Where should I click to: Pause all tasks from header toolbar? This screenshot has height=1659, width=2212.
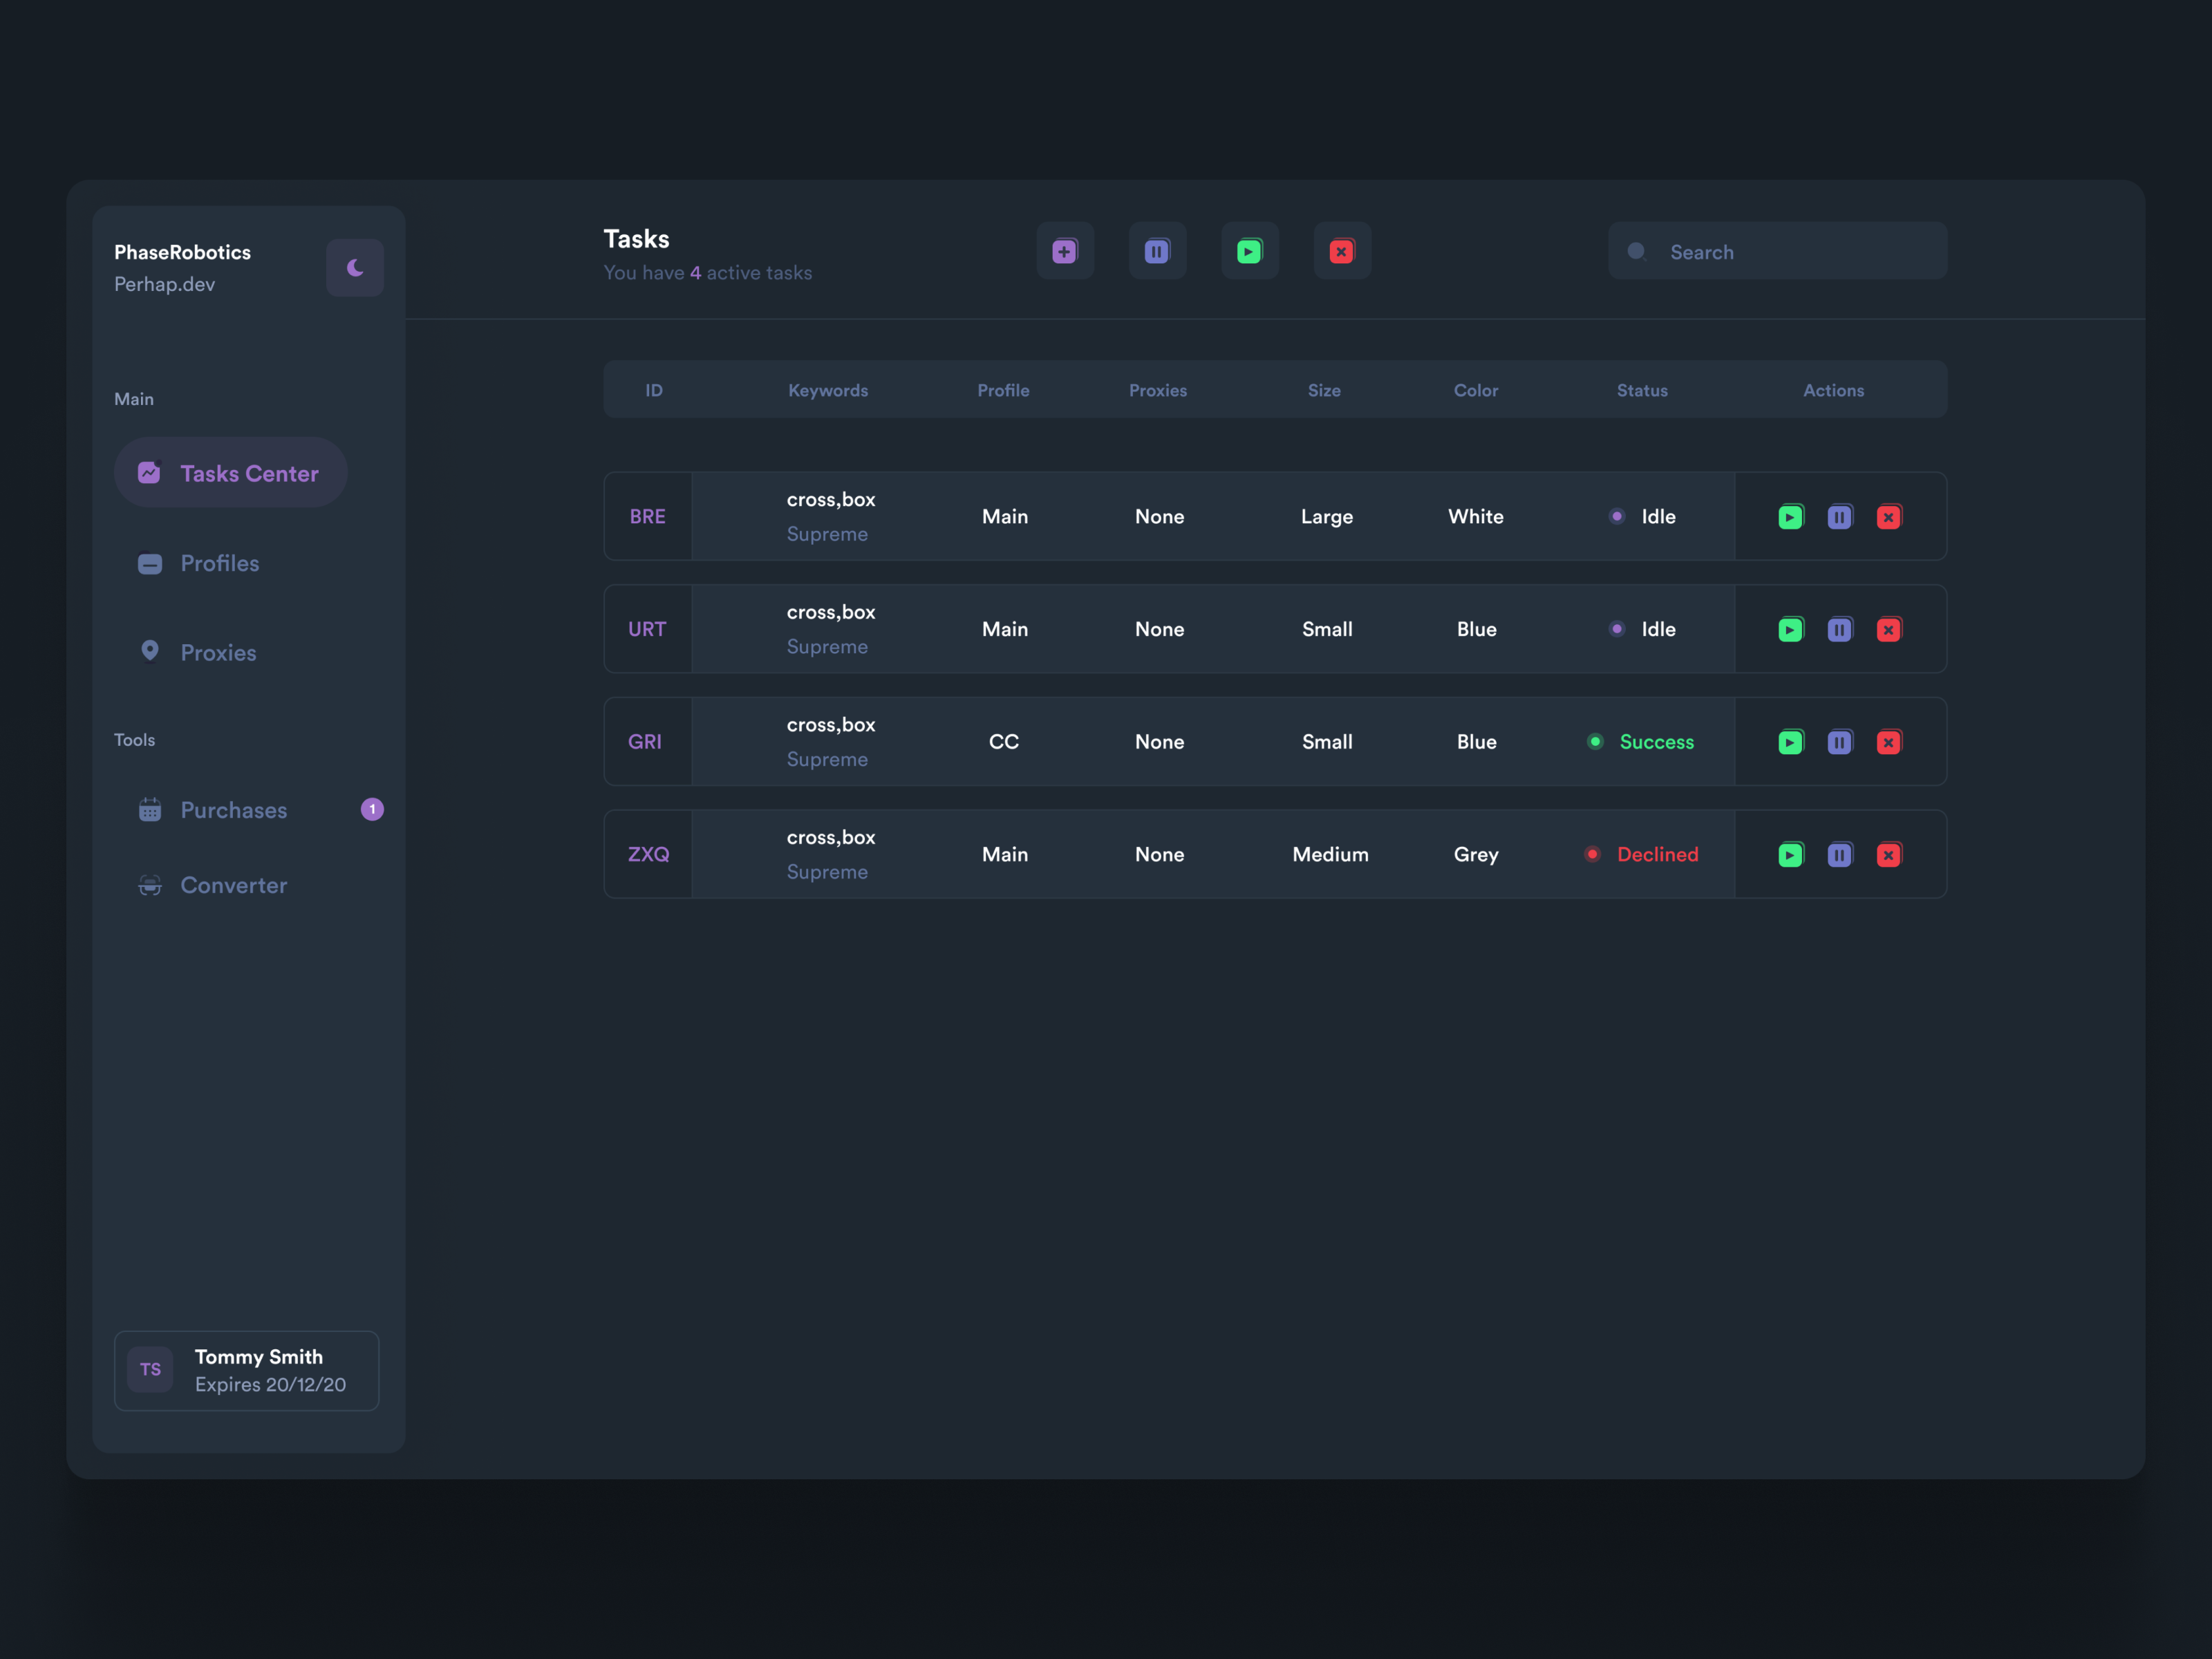coord(1157,251)
